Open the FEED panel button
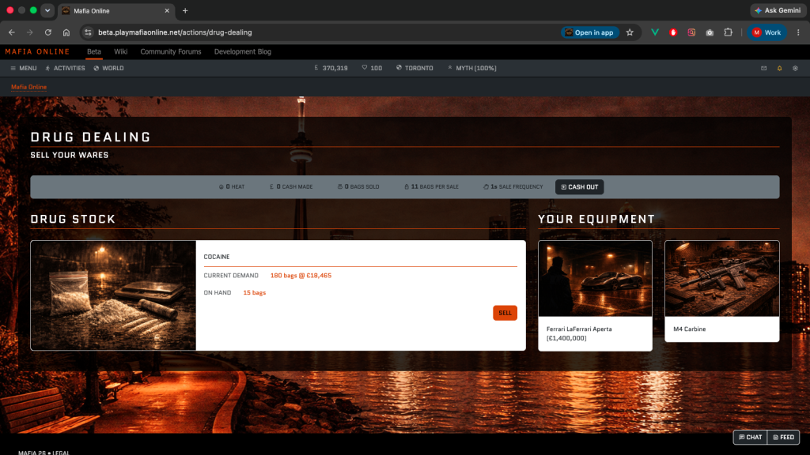This screenshot has height=455, width=810. coord(783,437)
